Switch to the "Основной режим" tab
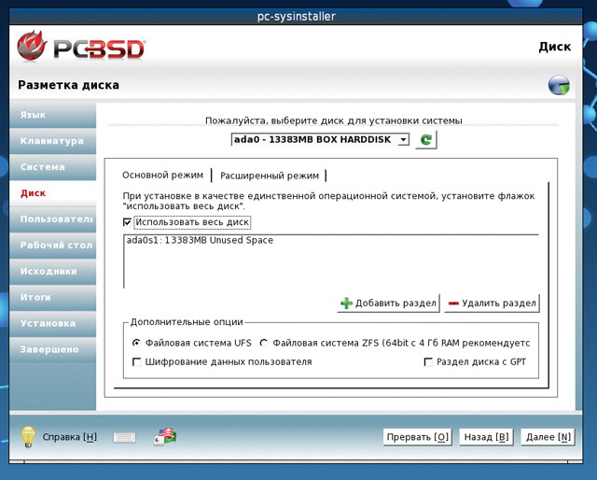Viewport: 597px width, 480px height. pyautogui.click(x=162, y=175)
